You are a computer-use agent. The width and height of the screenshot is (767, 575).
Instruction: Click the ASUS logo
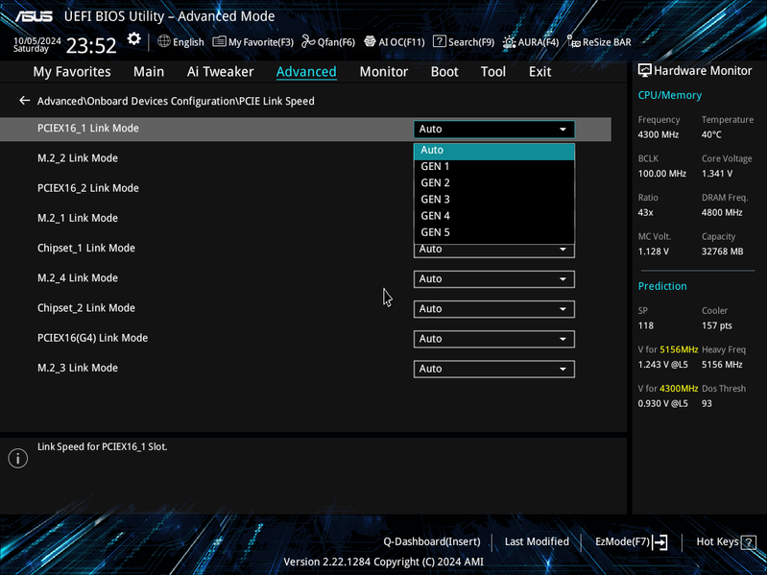coord(34,16)
